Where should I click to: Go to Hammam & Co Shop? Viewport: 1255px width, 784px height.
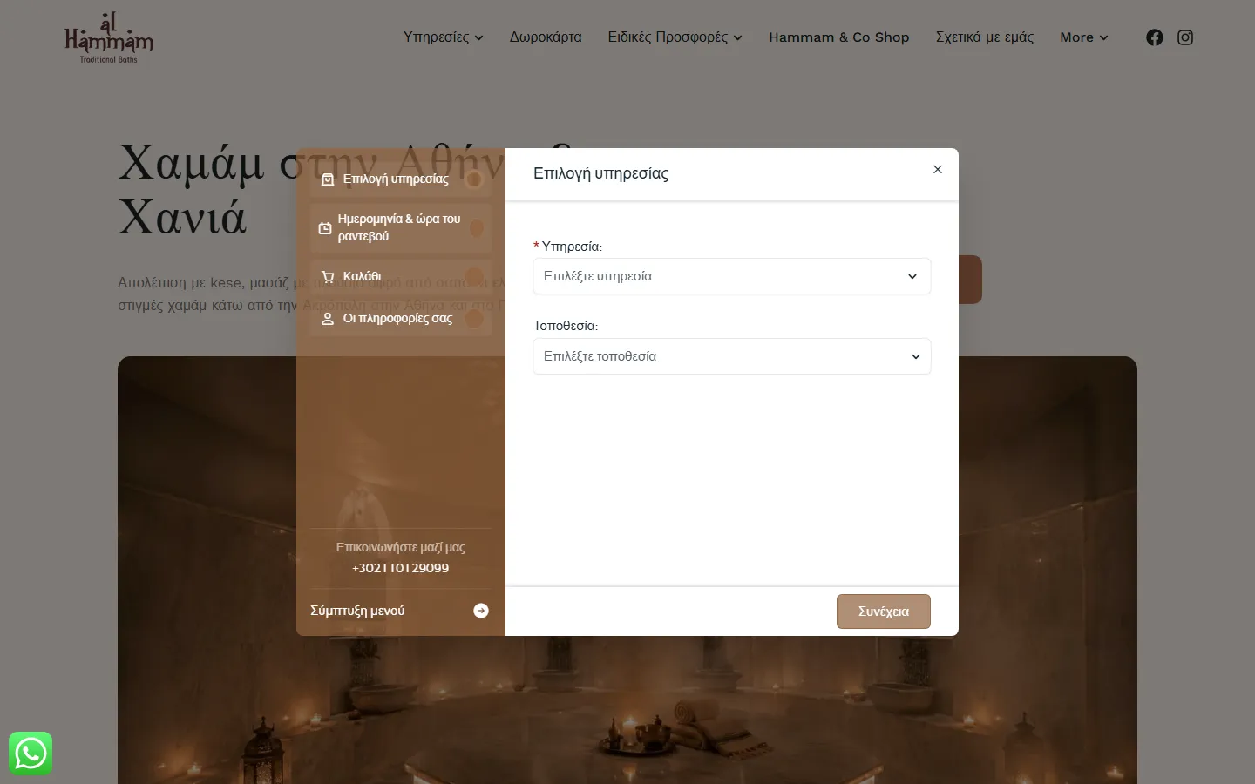pyautogui.click(x=838, y=37)
